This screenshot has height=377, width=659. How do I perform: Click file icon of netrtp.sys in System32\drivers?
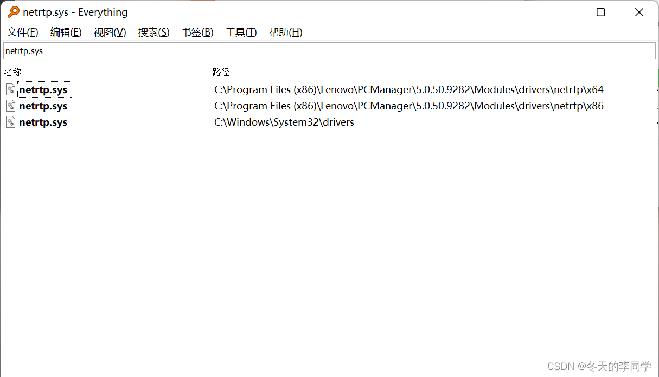click(x=11, y=122)
